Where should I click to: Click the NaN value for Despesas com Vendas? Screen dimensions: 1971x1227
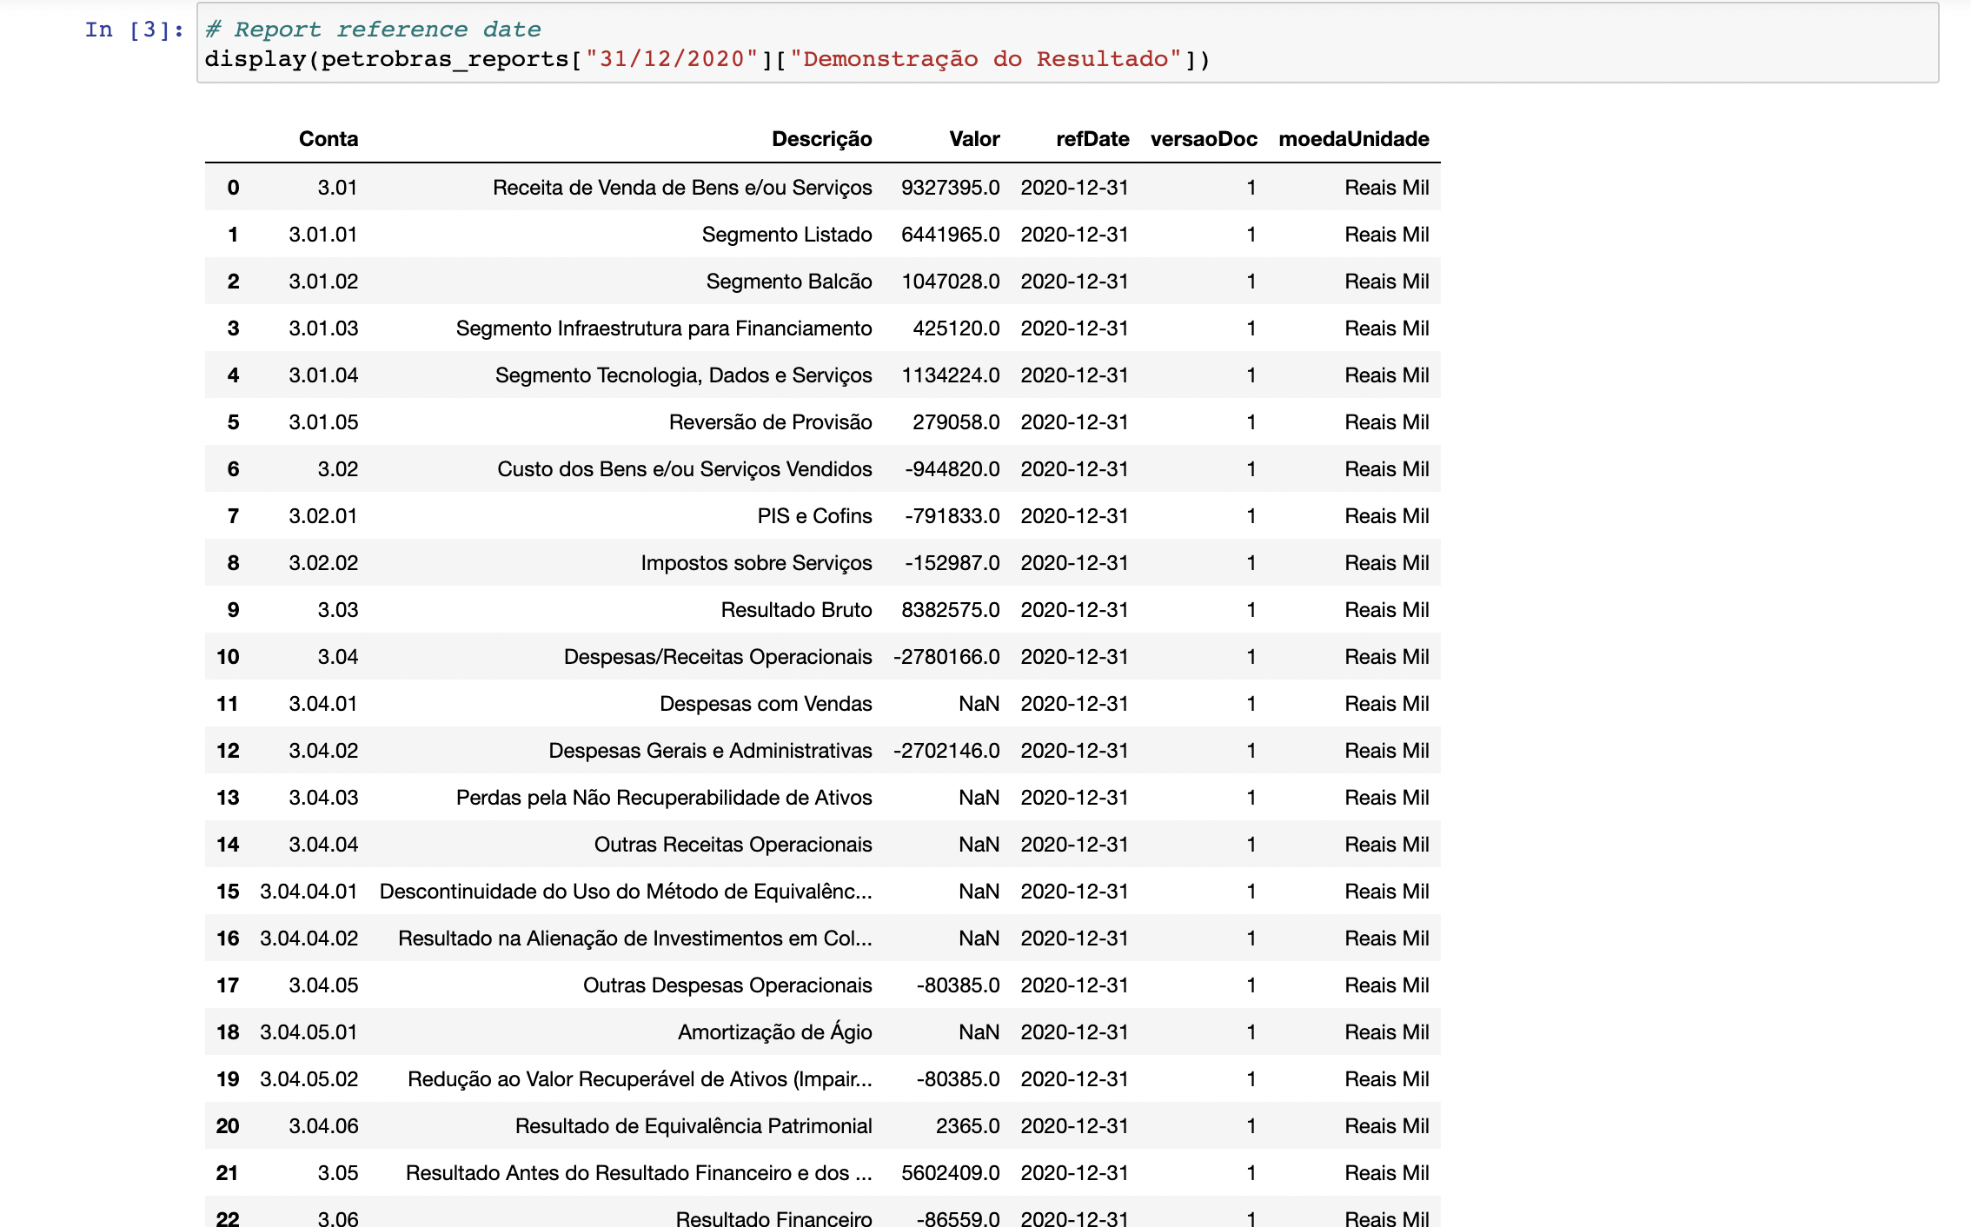(x=979, y=704)
